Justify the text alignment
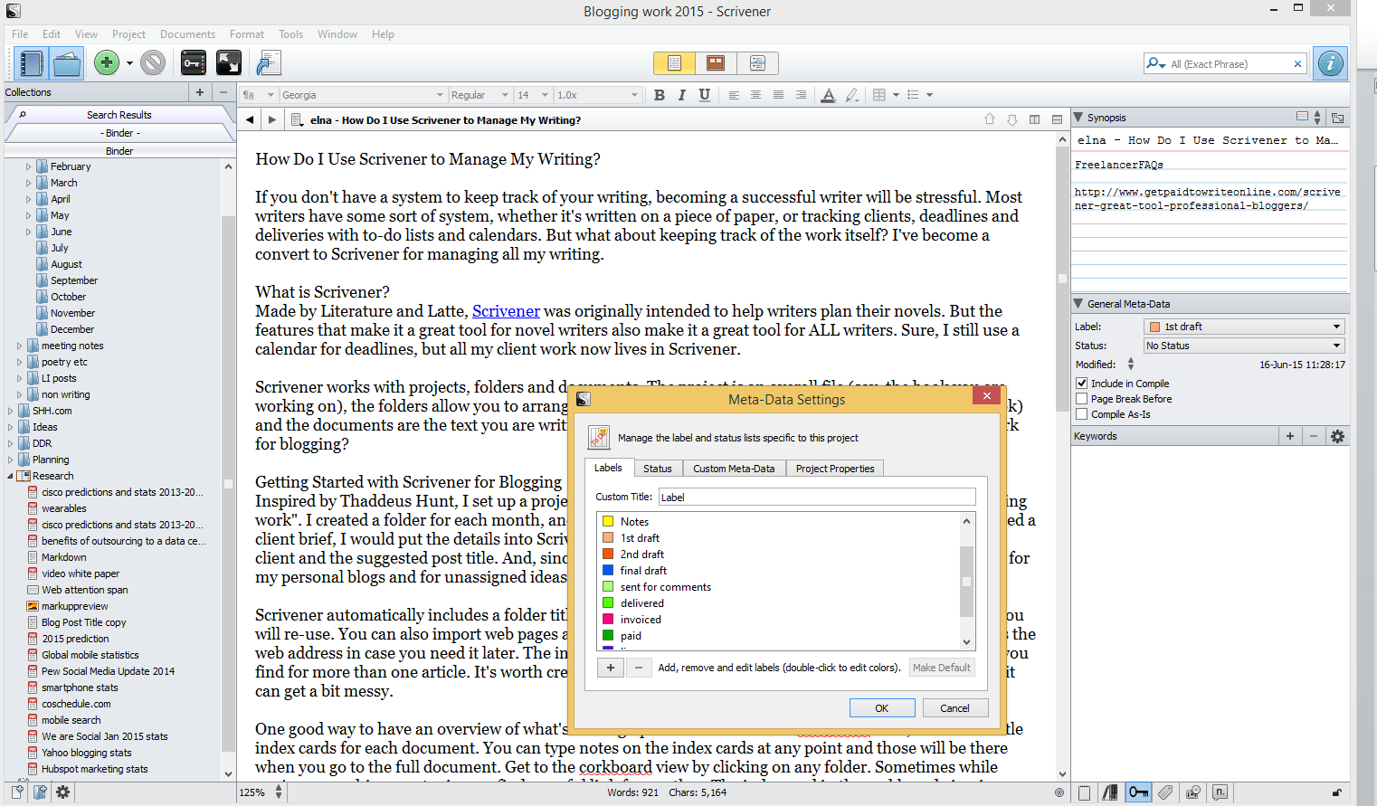 click(778, 95)
